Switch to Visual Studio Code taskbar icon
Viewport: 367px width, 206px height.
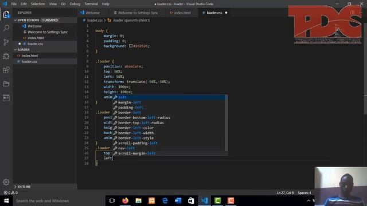pyautogui.click(x=204, y=201)
